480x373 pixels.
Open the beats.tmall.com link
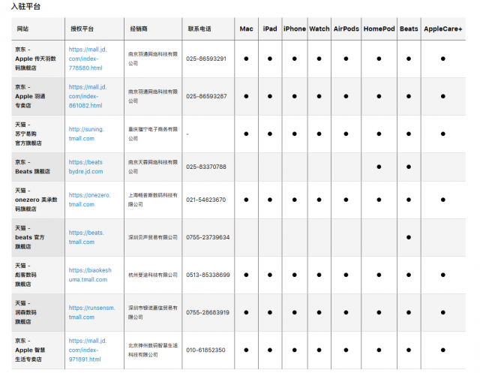point(86,237)
